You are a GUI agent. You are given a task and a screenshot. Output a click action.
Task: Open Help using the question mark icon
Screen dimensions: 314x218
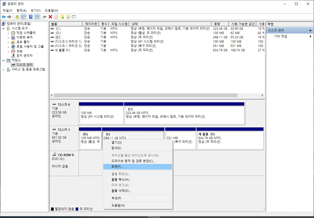point(31,17)
